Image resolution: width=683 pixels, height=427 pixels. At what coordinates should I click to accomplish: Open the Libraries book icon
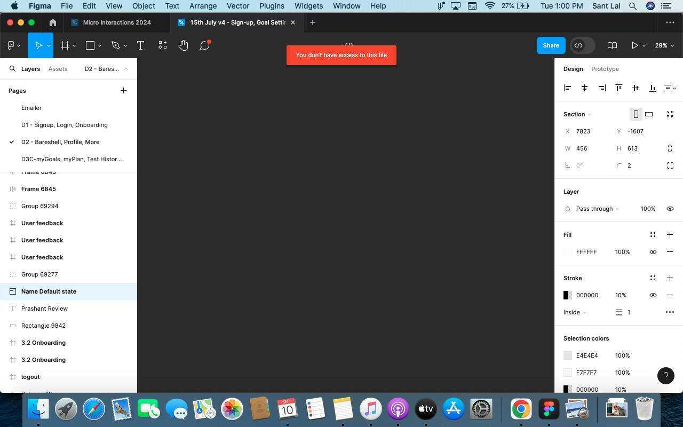612,46
